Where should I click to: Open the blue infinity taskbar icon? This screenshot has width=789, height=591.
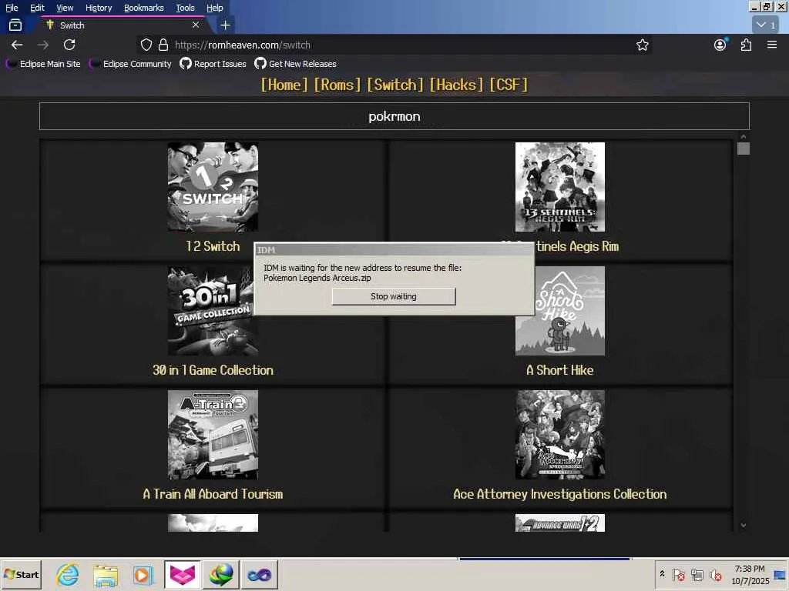pos(260,574)
